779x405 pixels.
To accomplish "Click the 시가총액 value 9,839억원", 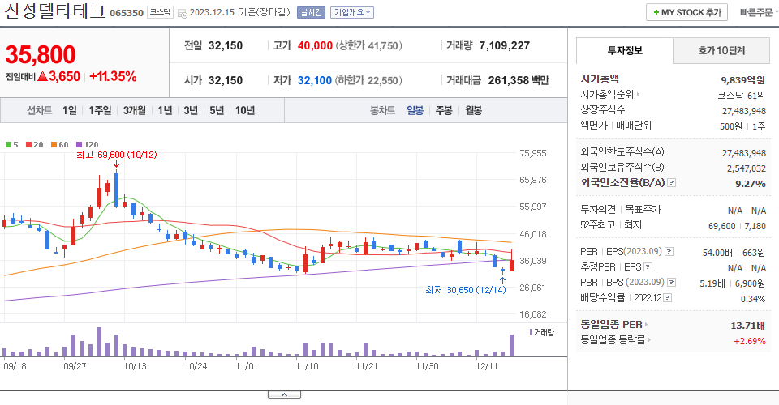I will tap(743, 80).
